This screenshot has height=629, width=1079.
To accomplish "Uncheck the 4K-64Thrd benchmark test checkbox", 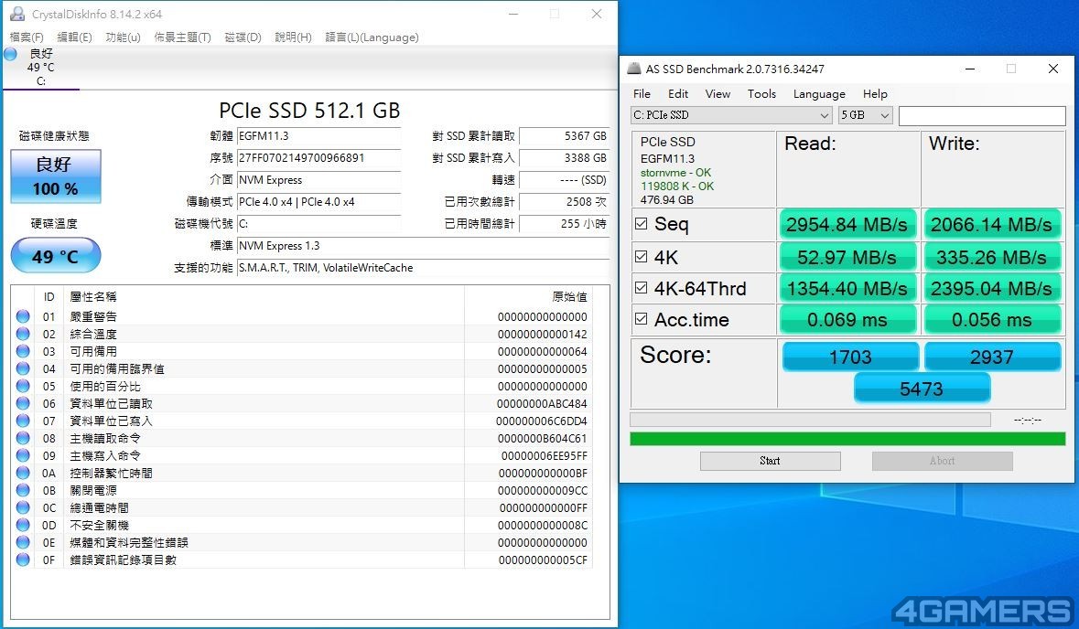I will tap(642, 287).
